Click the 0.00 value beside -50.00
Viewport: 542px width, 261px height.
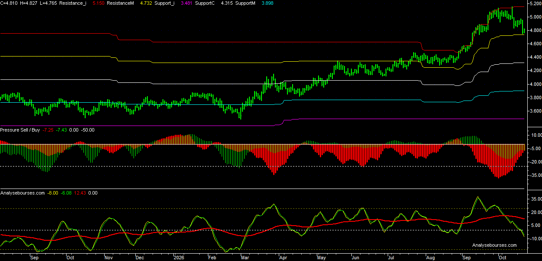click(x=74, y=130)
